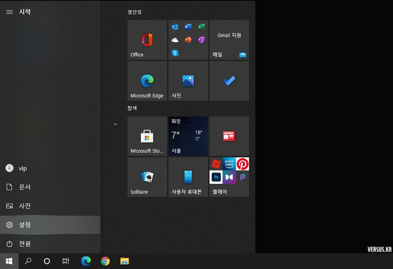The height and width of the screenshot is (269, 393).
Task: Open the 플레이 folder label
Action: pyautogui.click(x=219, y=192)
